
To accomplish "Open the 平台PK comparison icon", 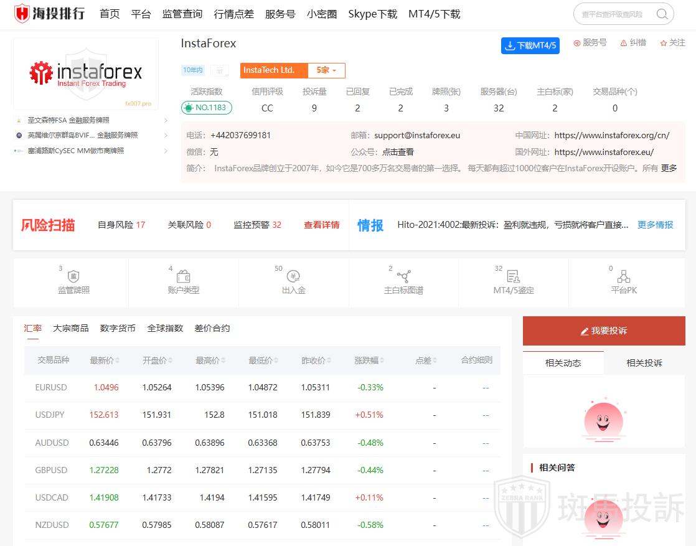I will tap(623, 276).
